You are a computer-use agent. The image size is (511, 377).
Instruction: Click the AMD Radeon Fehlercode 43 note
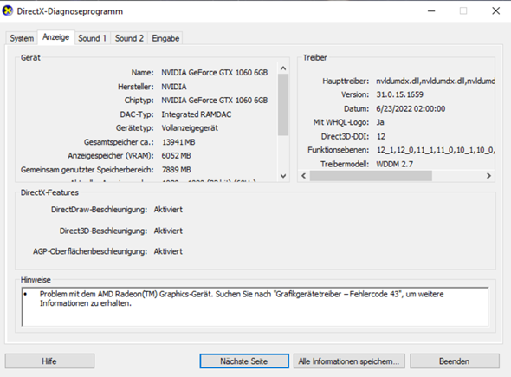242,298
